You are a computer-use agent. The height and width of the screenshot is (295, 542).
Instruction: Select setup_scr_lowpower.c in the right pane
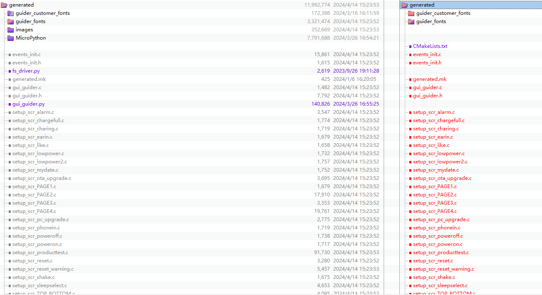pos(439,153)
